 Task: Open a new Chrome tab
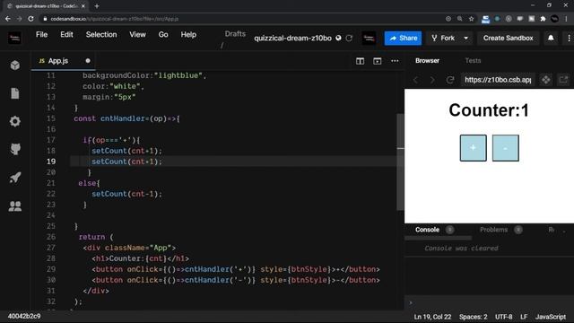[x=97, y=6]
